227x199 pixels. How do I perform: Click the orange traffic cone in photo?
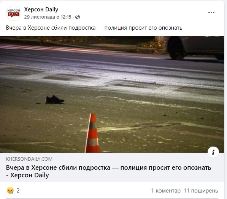click(92, 133)
